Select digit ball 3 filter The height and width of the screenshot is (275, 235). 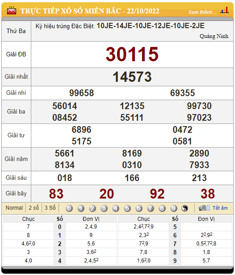[x=104, y=208]
